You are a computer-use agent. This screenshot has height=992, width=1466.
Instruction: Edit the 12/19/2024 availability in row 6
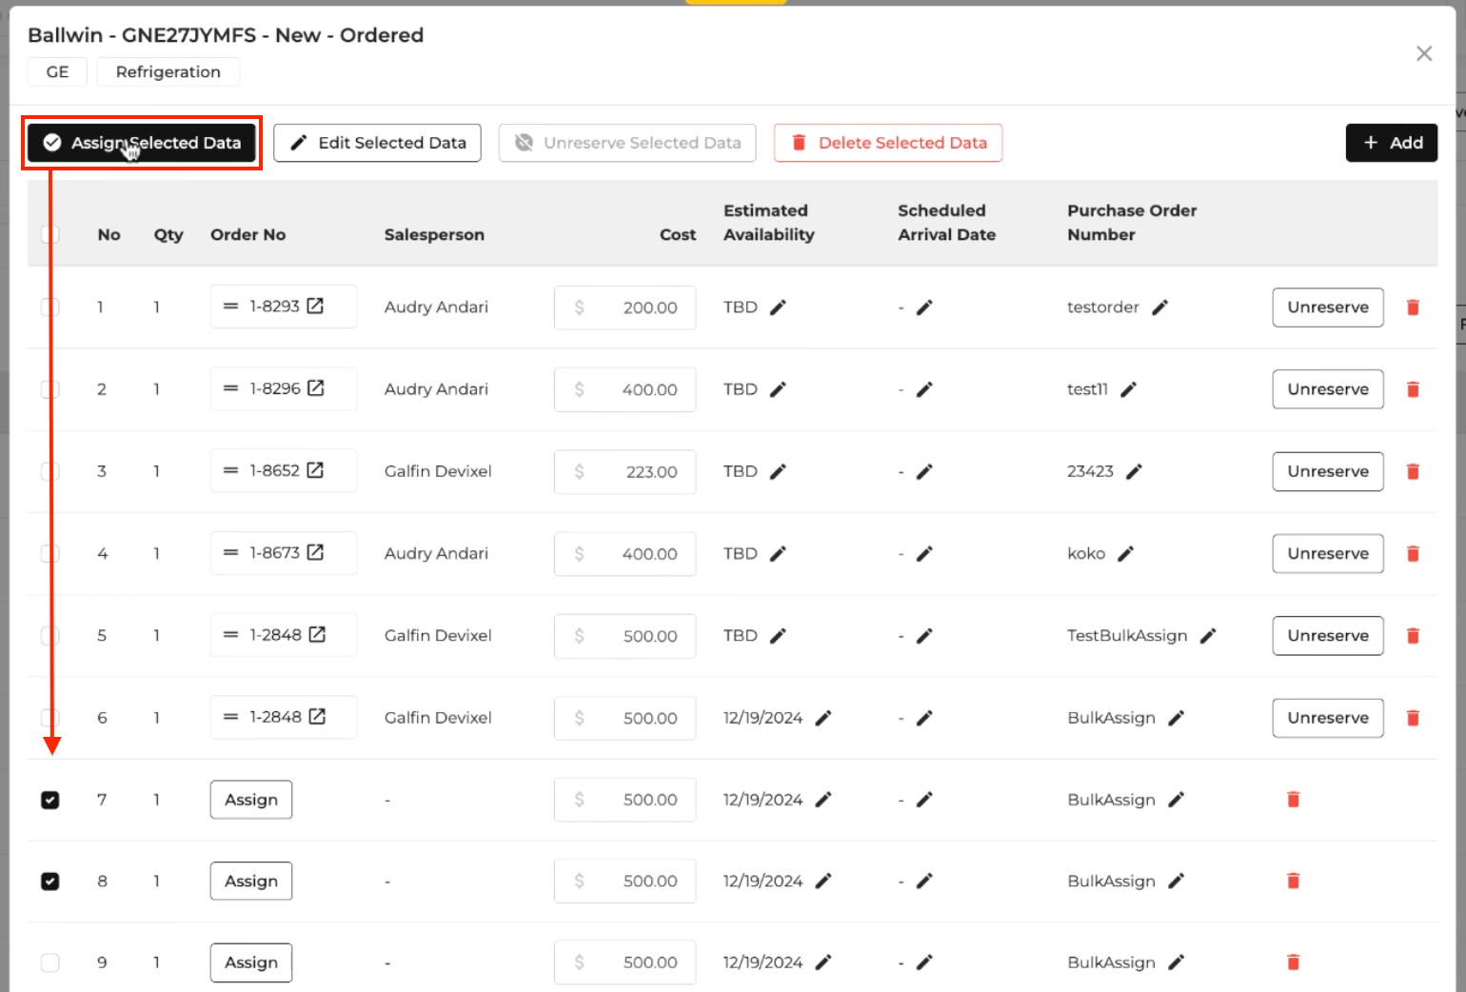click(x=823, y=718)
